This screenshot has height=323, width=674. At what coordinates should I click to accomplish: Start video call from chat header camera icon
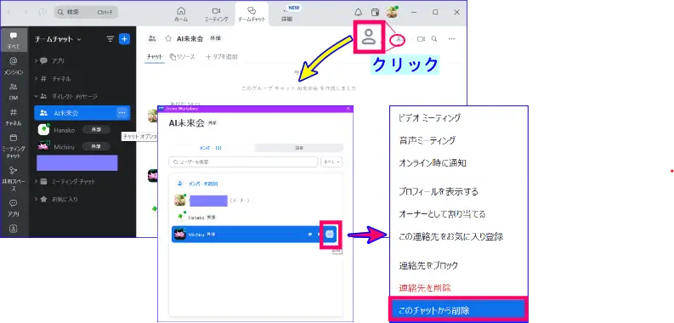(421, 39)
